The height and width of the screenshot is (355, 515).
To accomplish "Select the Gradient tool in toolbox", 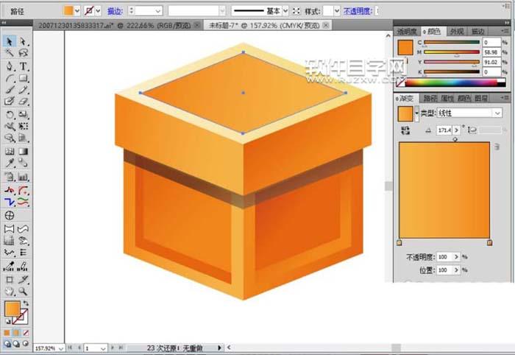I will (x=23, y=151).
